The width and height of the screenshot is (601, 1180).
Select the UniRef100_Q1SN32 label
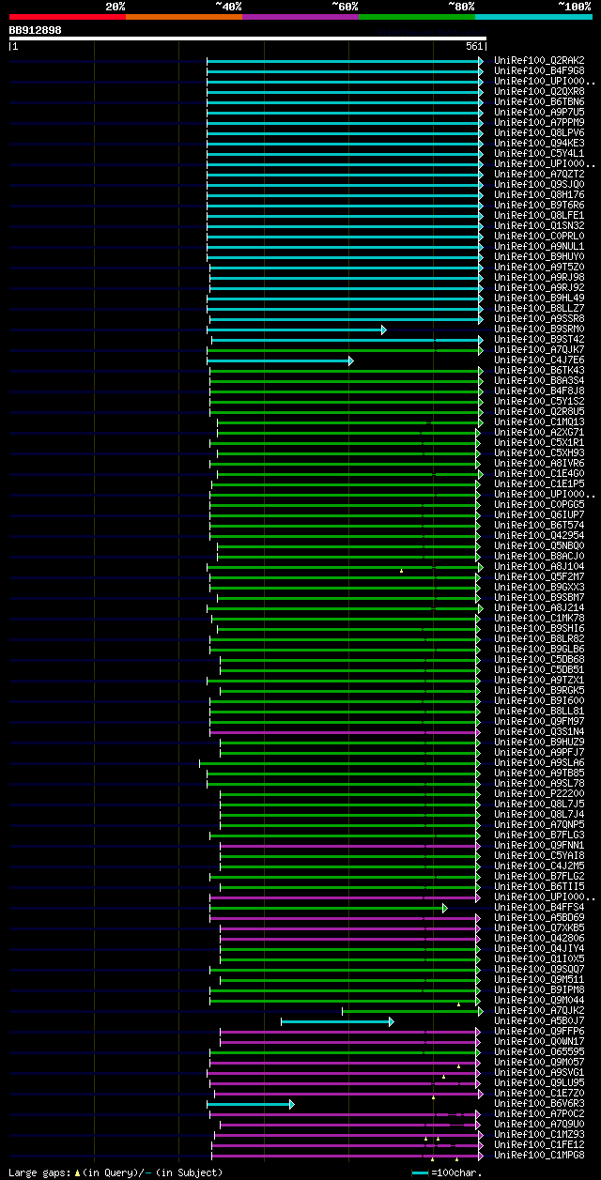tap(539, 225)
